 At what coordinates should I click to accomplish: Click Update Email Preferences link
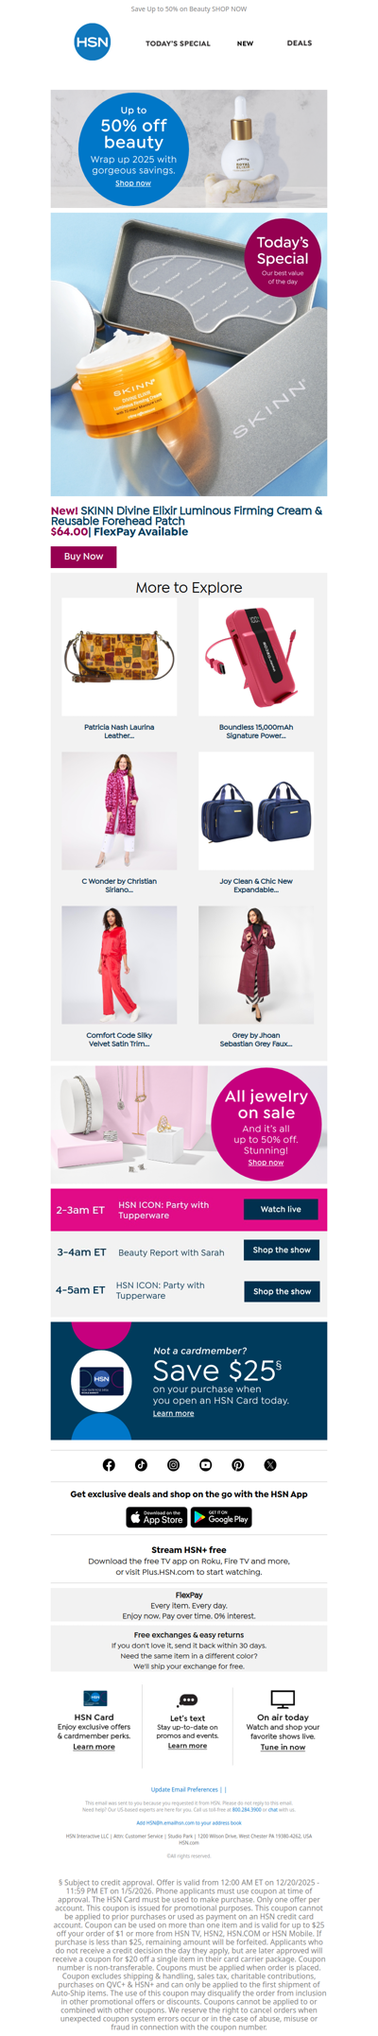(x=184, y=1789)
